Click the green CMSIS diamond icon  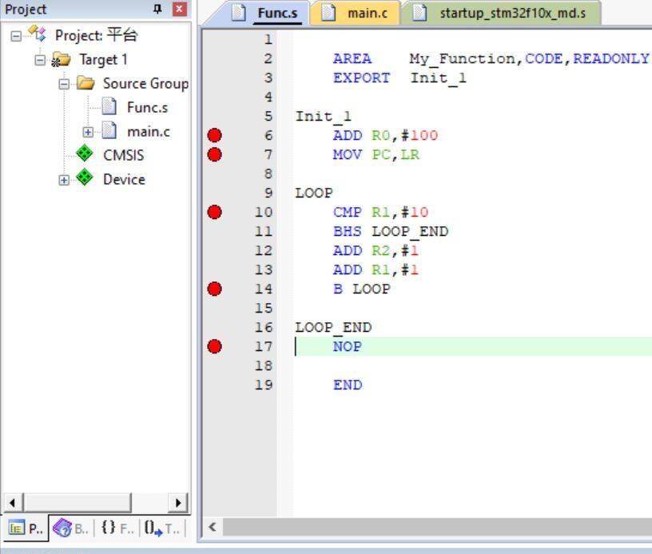click(x=85, y=153)
